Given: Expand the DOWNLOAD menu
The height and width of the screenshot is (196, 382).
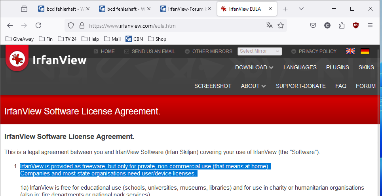Looking at the screenshot, I should (x=254, y=67).
